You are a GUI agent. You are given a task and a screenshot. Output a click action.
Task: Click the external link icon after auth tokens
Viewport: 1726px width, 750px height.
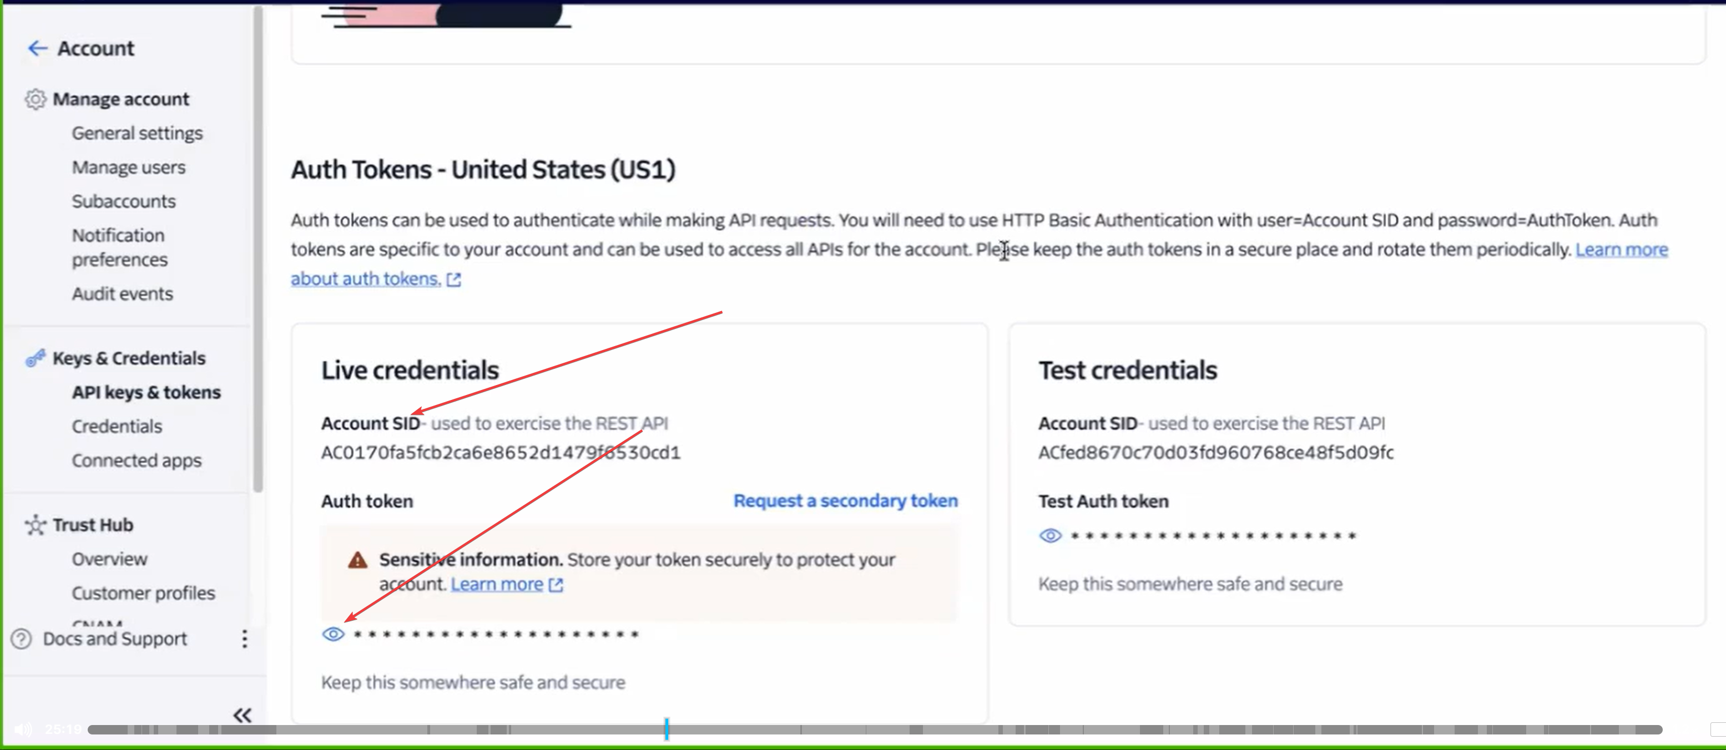455,280
